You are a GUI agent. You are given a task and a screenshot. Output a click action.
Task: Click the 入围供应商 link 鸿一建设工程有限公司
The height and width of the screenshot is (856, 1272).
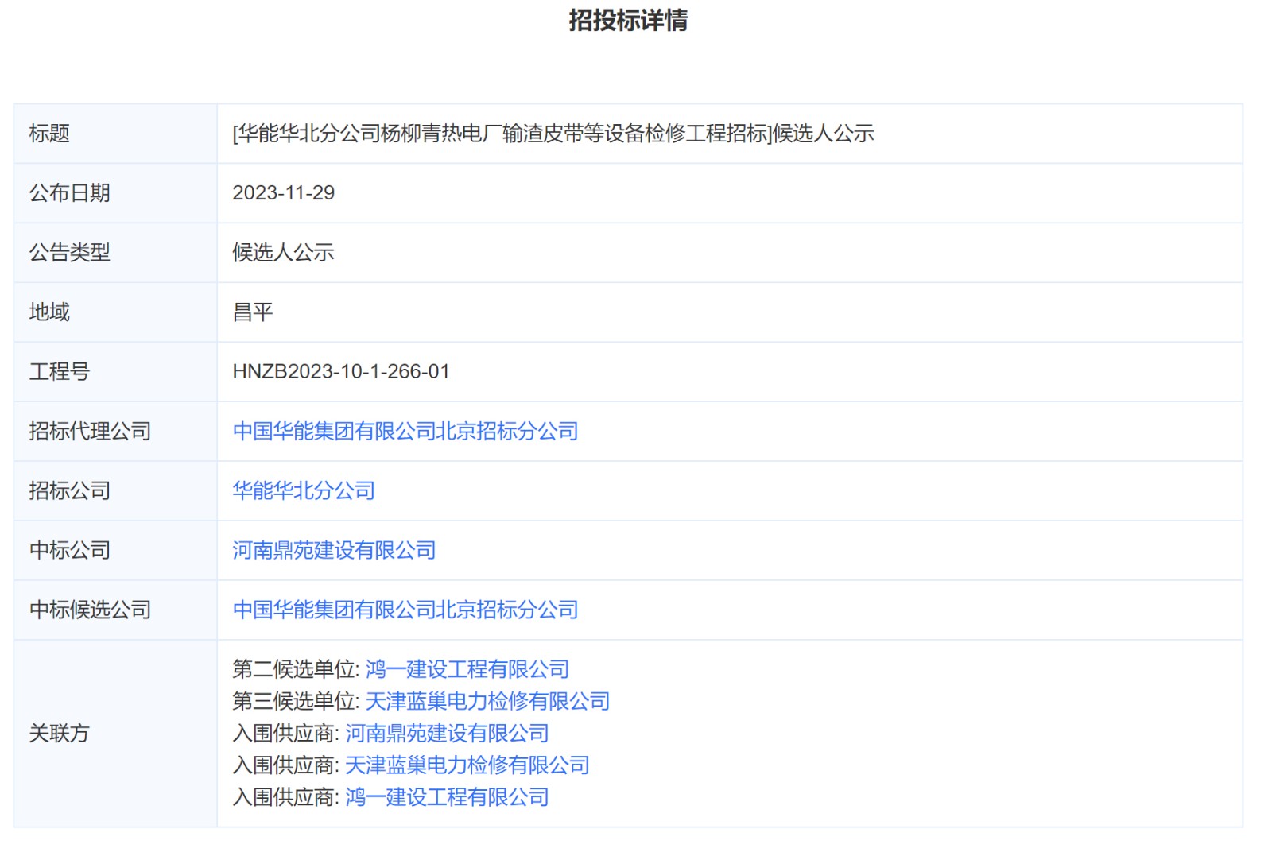click(x=447, y=796)
